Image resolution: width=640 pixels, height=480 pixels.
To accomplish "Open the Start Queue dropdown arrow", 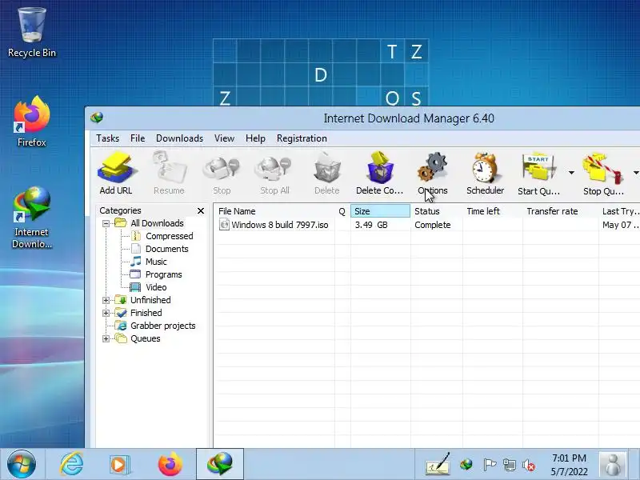I will [571, 173].
